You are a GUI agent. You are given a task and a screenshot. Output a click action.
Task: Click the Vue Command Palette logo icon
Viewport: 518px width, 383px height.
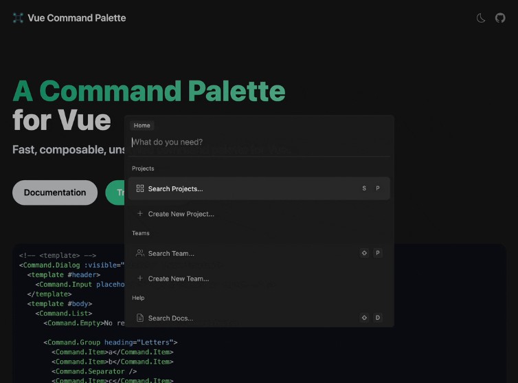pos(18,18)
